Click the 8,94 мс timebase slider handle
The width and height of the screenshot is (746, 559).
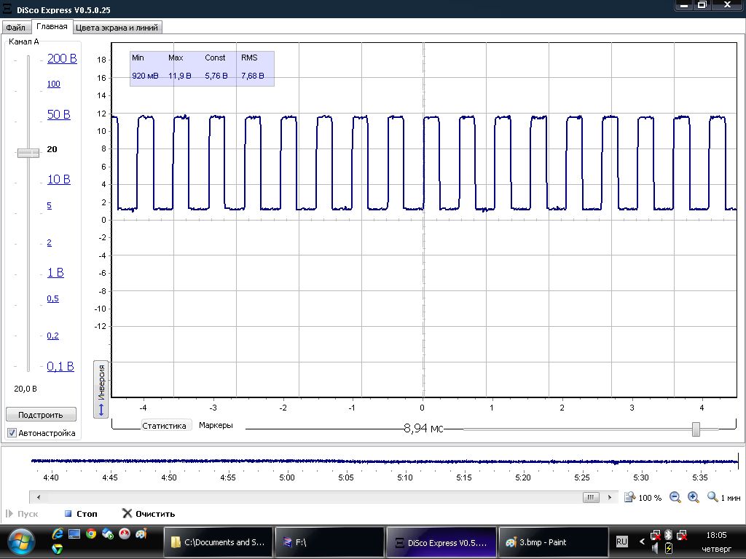696,429
